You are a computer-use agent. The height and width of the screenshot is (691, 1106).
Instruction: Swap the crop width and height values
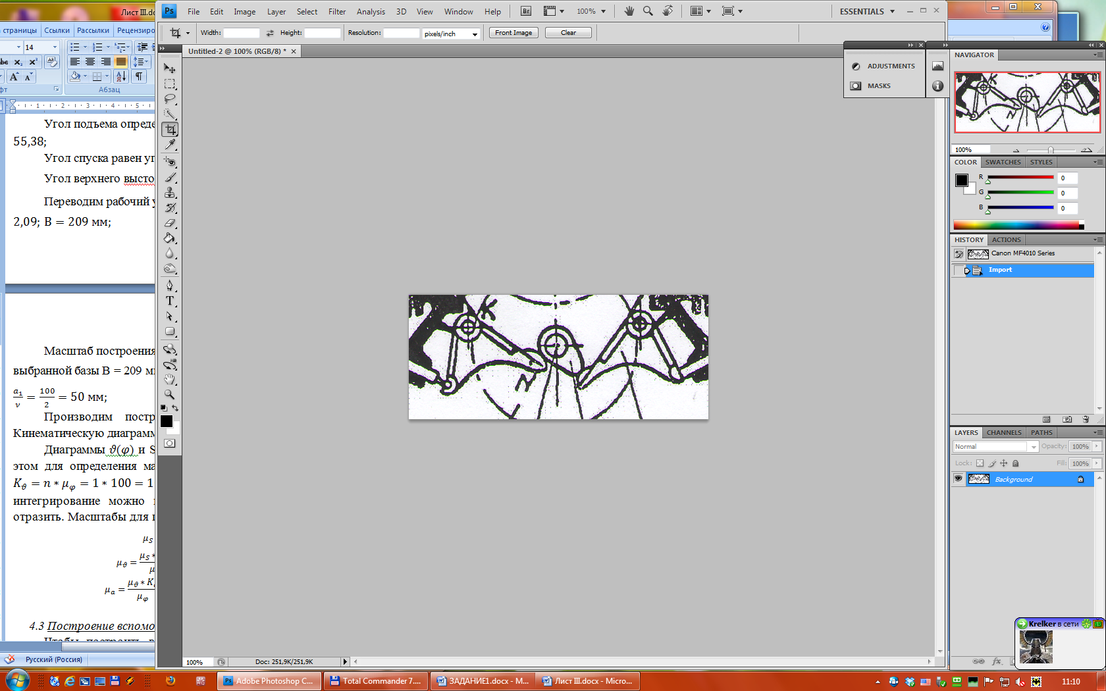[x=269, y=33]
